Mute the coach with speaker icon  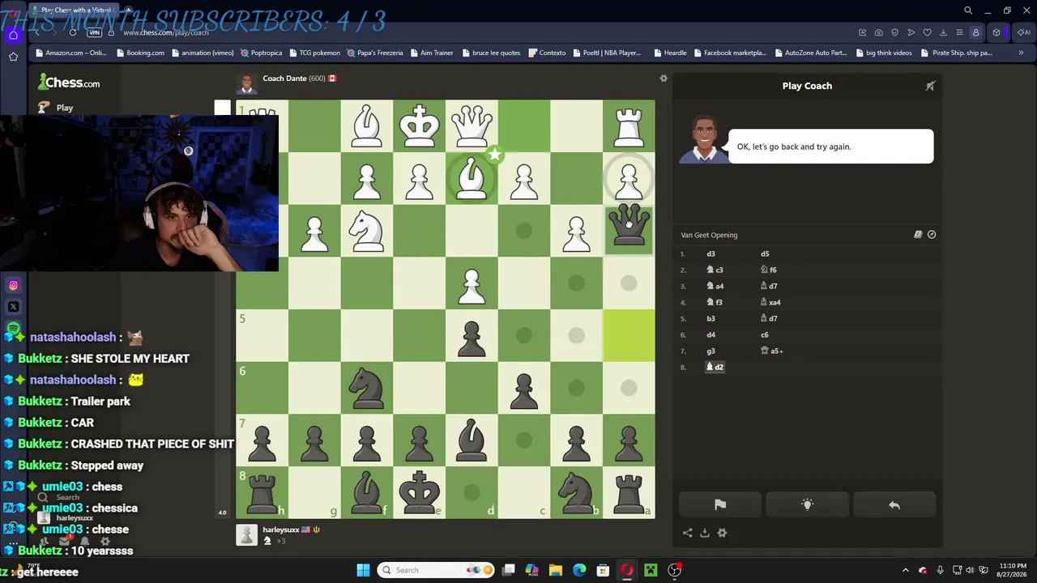pyautogui.click(x=930, y=86)
